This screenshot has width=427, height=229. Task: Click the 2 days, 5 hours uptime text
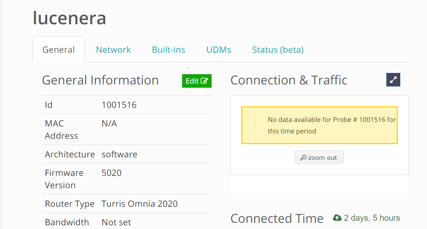click(372, 218)
